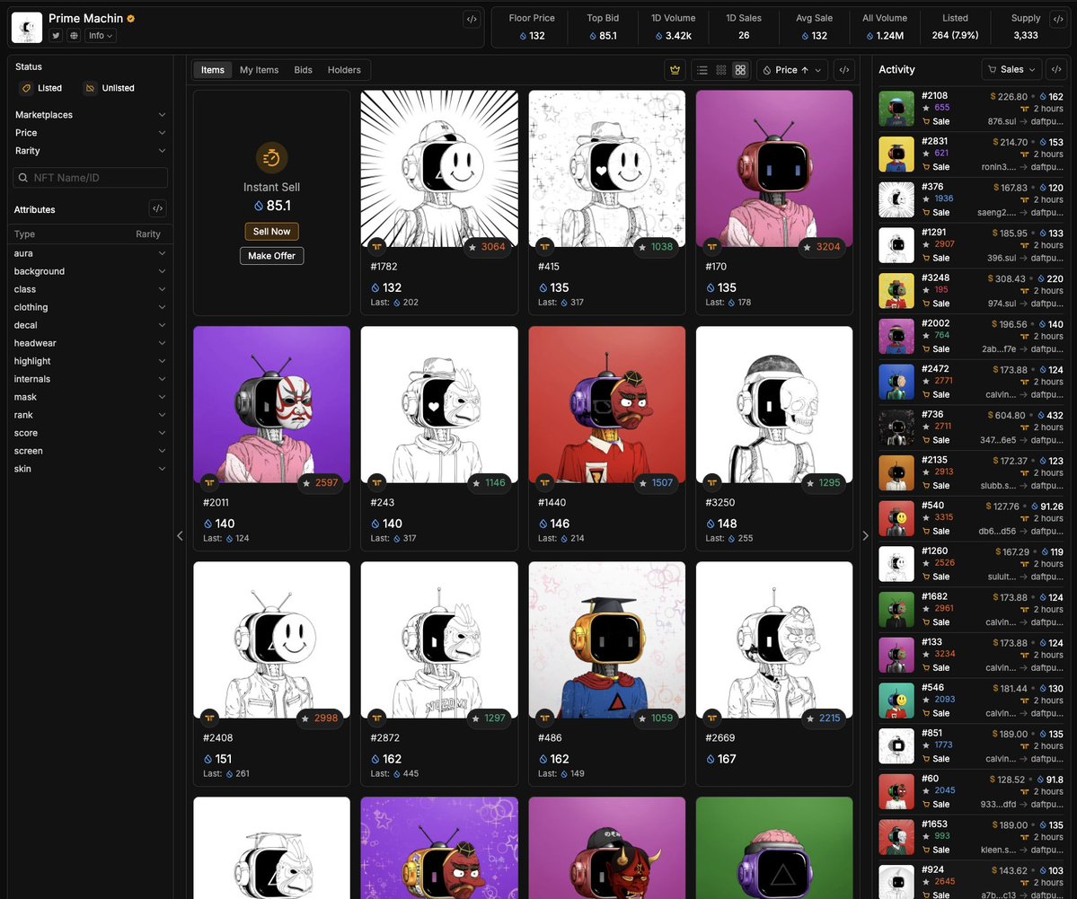Image resolution: width=1077 pixels, height=899 pixels.
Task: Click the Instant Sell timer icon
Action: coord(271,158)
